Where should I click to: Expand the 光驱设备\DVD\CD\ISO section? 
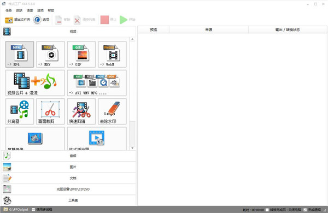point(69,189)
